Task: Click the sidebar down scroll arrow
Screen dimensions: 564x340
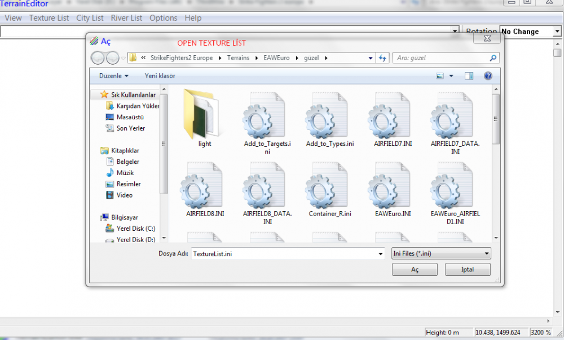Action: pyautogui.click(x=164, y=238)
